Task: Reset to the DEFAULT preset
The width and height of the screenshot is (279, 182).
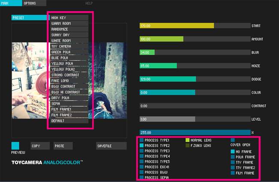Action: [x=69, y=121]
